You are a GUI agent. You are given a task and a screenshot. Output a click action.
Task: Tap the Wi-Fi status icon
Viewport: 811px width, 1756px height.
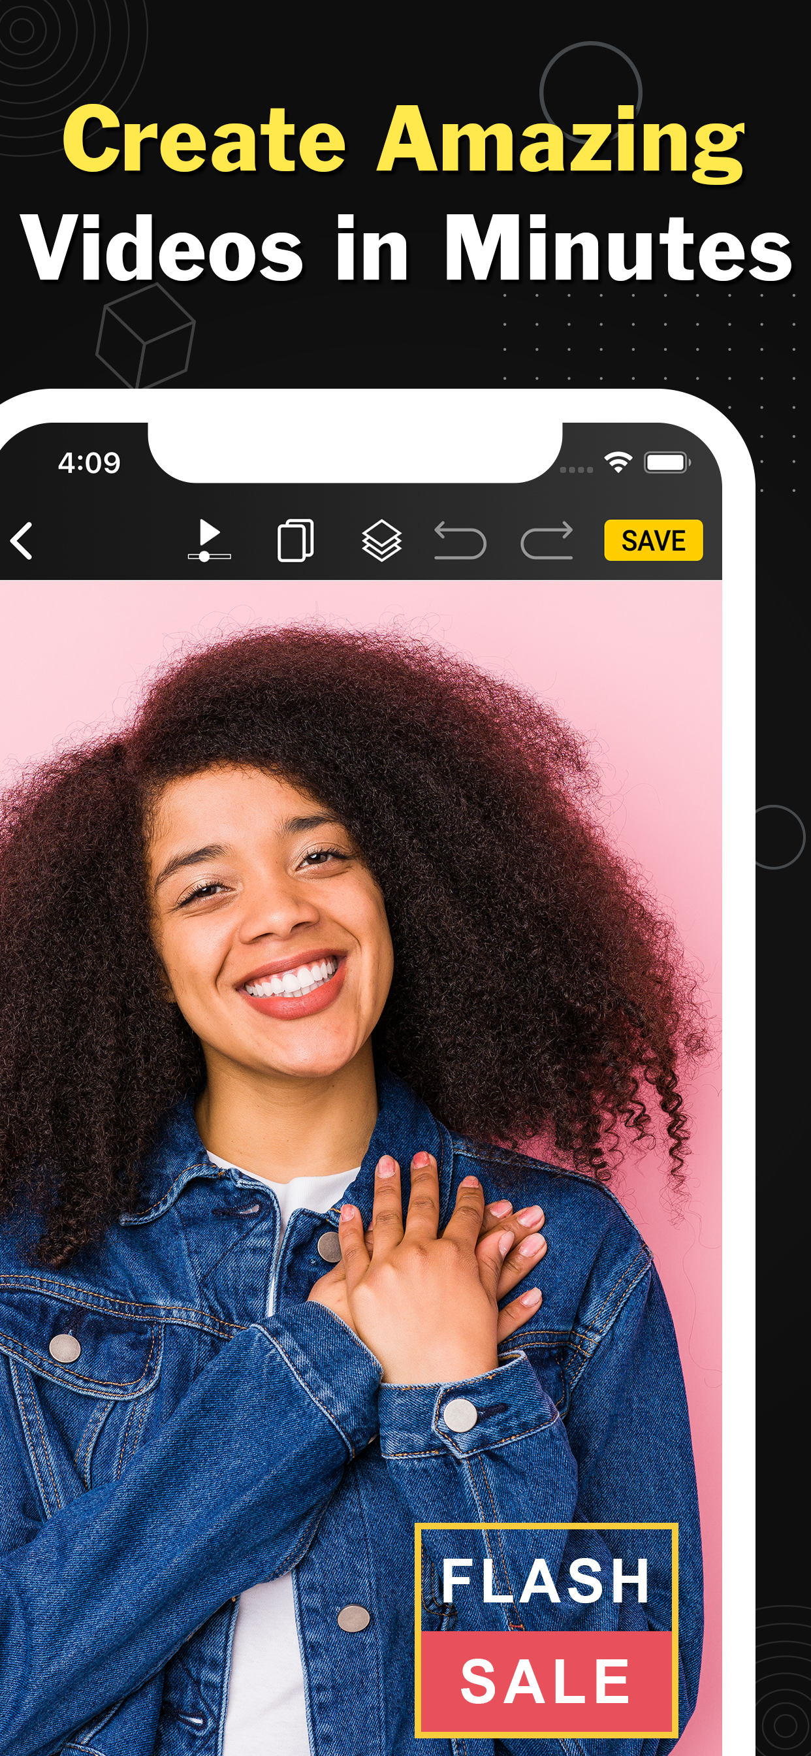(618, 462)
